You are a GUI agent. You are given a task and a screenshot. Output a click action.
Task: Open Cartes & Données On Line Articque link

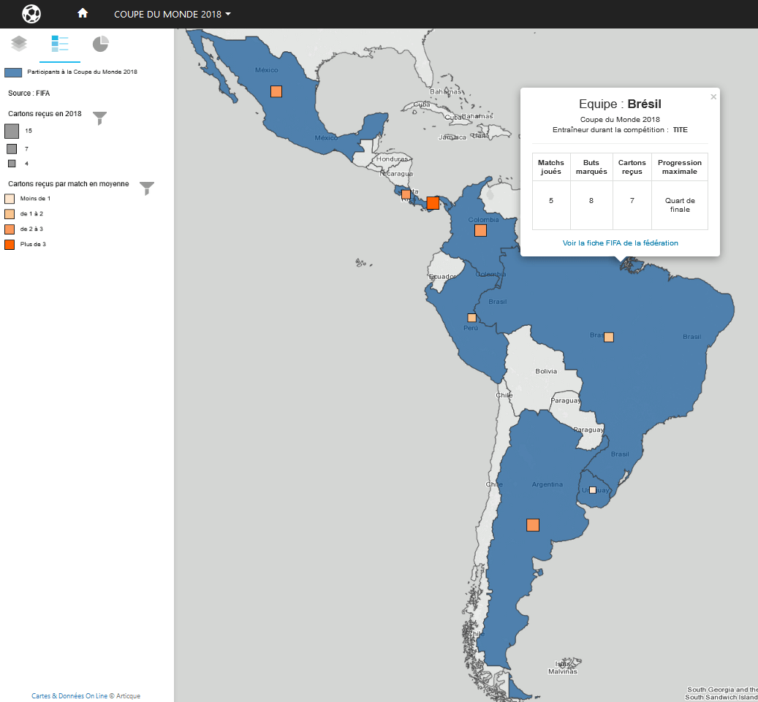(x=86, y=696)
